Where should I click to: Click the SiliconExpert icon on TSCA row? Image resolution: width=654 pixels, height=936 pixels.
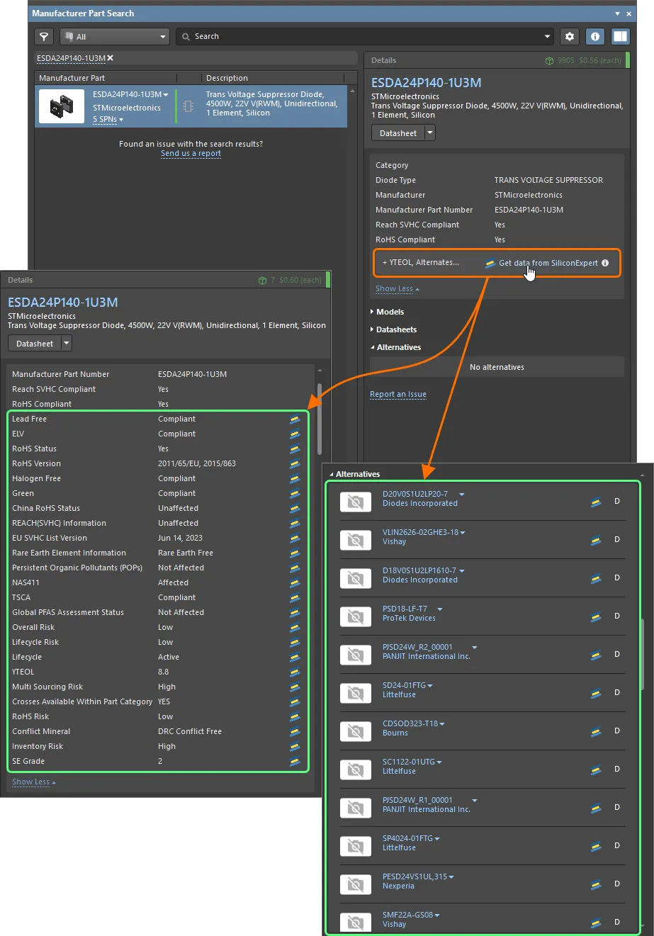(x=295, y=597)
